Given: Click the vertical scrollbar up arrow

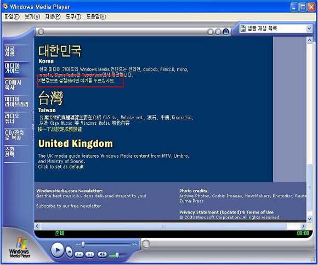Looking at the screenshot, I should (x=309, y=40).
